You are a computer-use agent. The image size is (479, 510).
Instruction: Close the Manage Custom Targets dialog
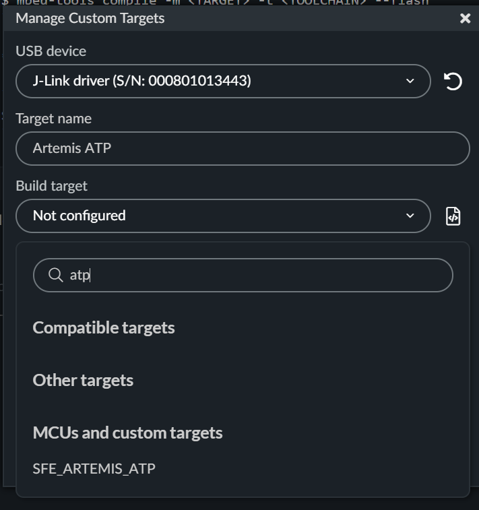(x=465, y=18)
